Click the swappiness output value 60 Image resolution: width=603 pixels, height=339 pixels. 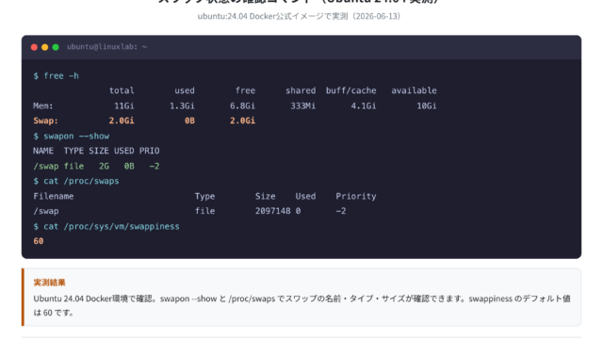(39, 241)
